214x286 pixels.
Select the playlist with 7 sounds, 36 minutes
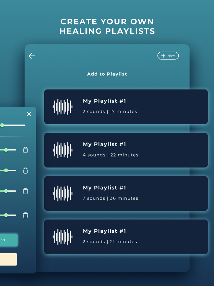tap(126, 194)
